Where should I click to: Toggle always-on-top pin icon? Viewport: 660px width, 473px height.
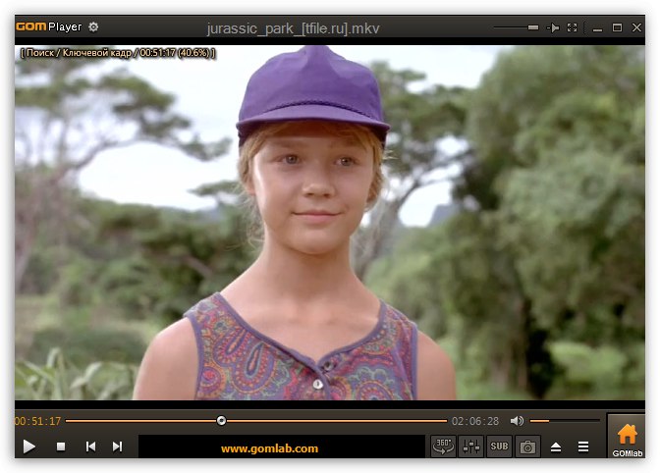(x=553, y=27)
